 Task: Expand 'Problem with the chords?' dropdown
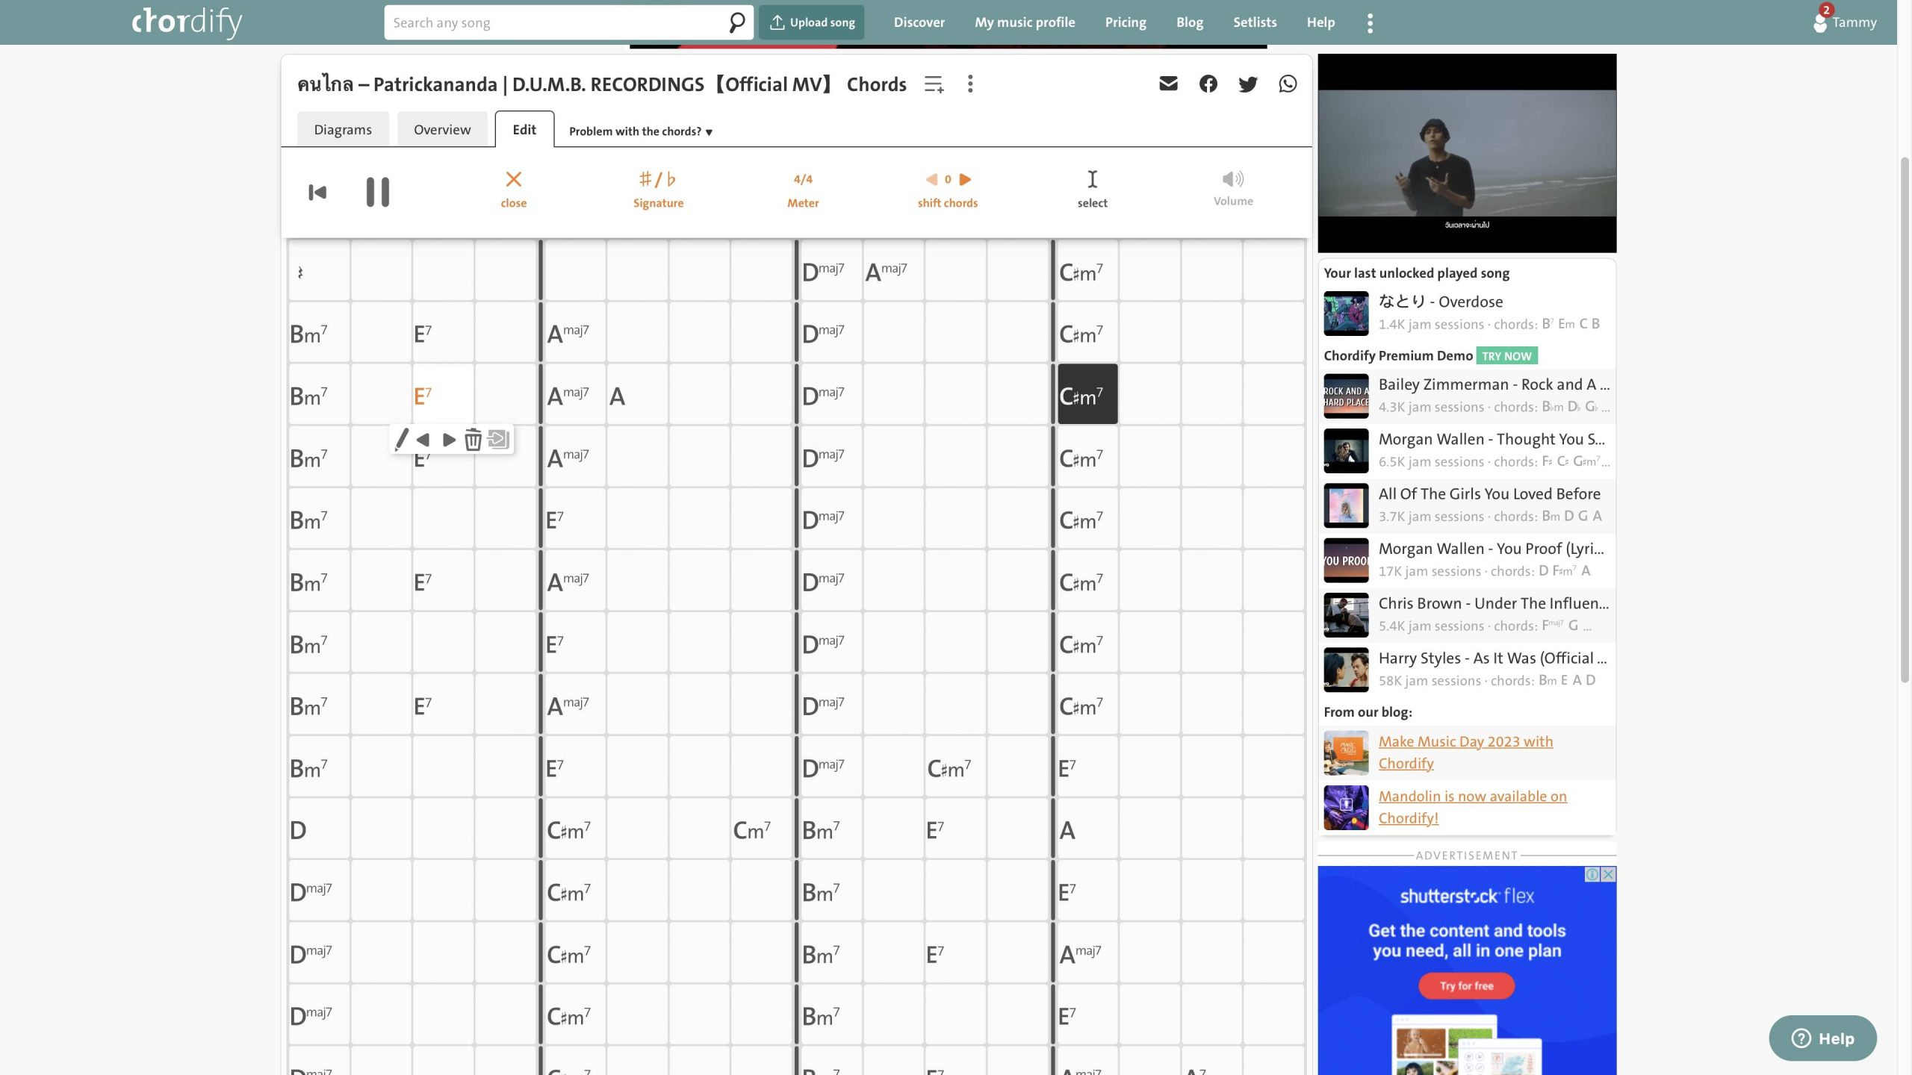click(640, 131)
